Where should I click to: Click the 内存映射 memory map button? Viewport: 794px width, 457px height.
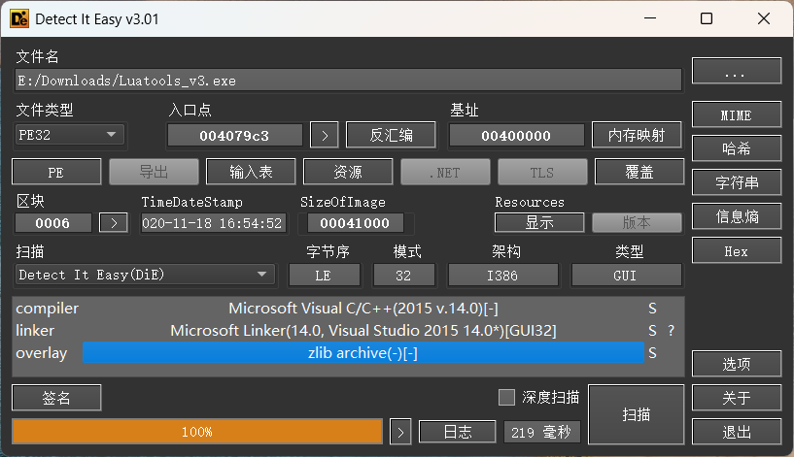click(637, 135)
